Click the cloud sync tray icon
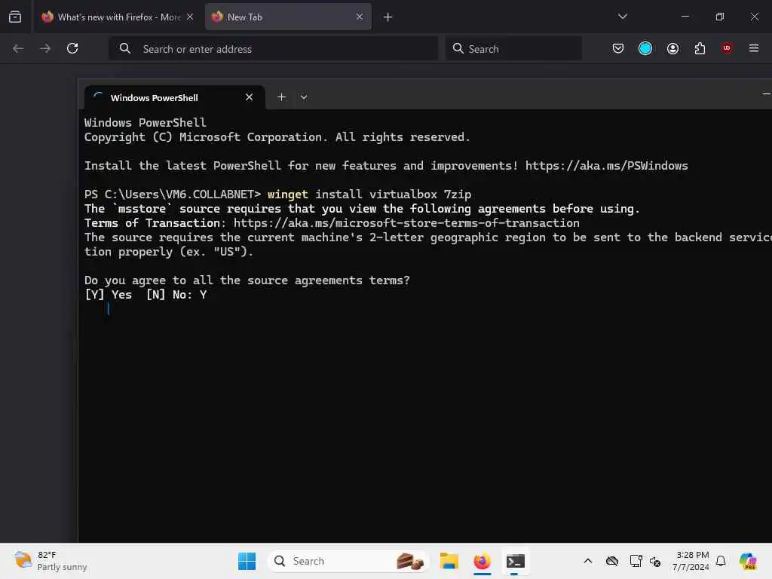This screenshot has width=772, height=579. 612,561
